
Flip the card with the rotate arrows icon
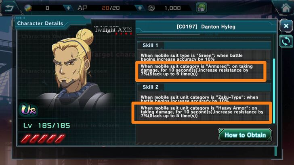point(286,41)
